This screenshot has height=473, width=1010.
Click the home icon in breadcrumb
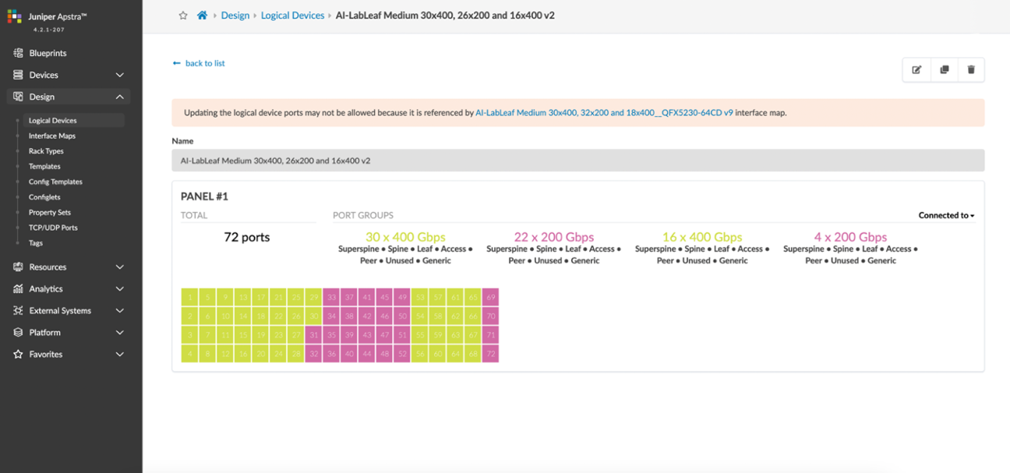click(202, 16)
